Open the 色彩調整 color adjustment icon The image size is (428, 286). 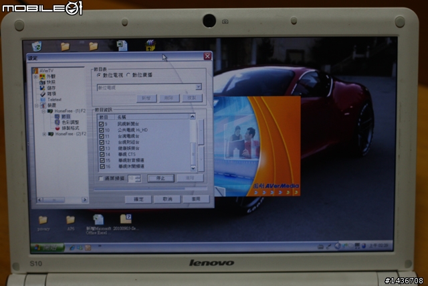[58, 123]
